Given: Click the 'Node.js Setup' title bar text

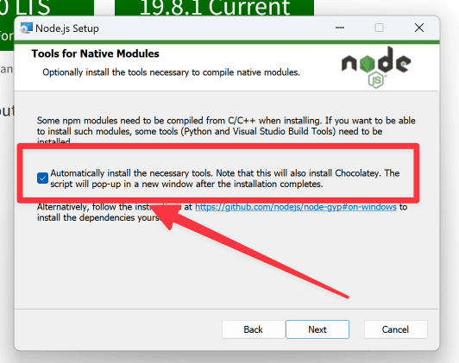Looking at the screenshot, I should [x=67, y=28].
